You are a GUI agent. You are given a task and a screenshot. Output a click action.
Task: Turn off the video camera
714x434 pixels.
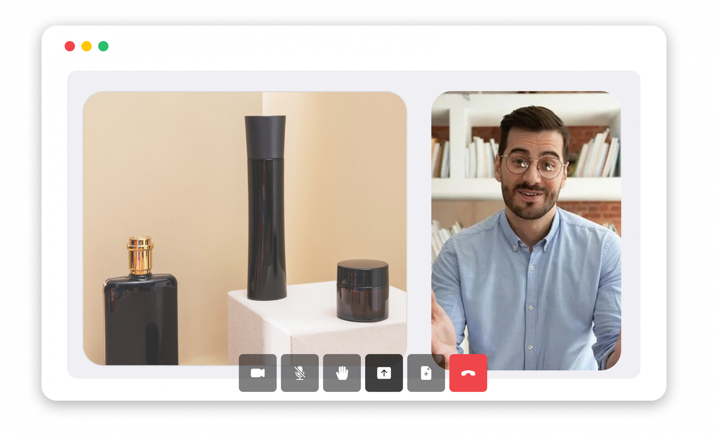point(257,373)
